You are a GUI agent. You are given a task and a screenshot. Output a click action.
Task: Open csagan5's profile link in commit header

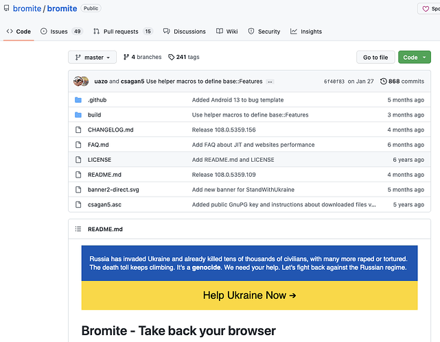(132, 82)
